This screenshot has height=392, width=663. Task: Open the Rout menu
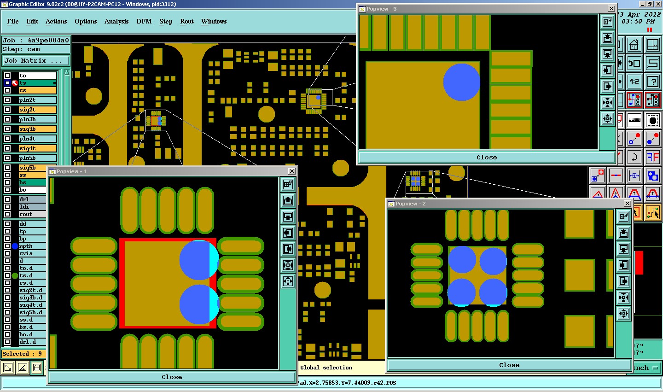187,21
